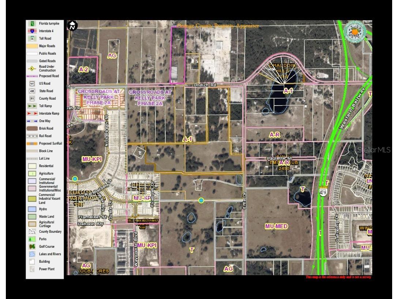Click the County Road shield legend icon
398x299 pixels.
pyautogui.click(x=32, y=99)
